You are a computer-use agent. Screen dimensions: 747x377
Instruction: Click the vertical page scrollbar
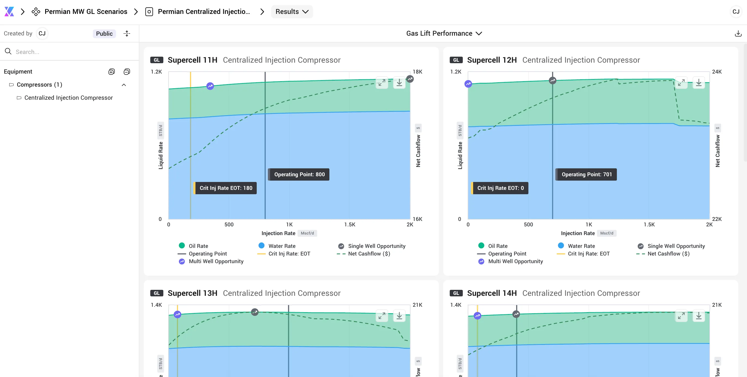click(x=745, y=102)
